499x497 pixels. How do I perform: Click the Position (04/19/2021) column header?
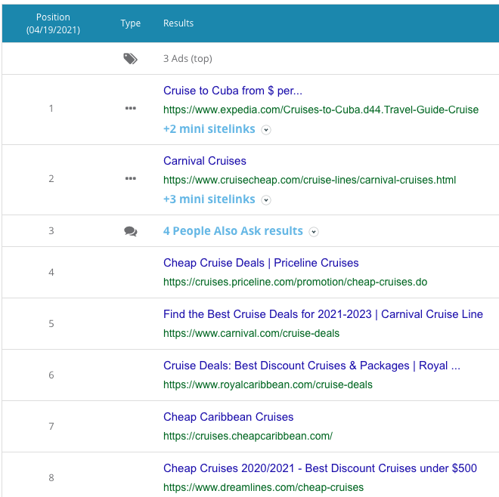pos(53,23)
